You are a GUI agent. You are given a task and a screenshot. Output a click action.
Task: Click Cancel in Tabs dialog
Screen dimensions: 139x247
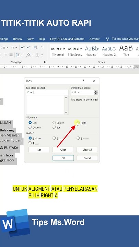click(x=87, y=158)
